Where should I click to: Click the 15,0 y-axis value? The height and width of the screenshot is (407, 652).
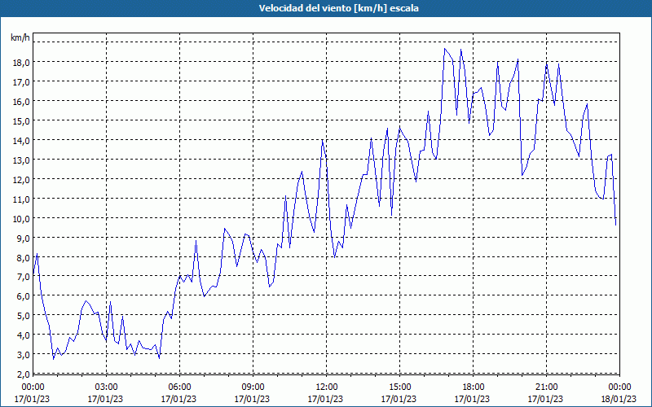tap(21, 120)
